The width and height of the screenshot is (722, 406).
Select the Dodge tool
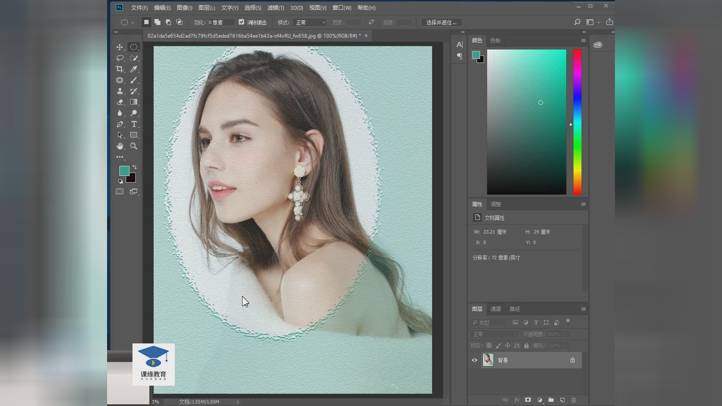coord(134,113)
